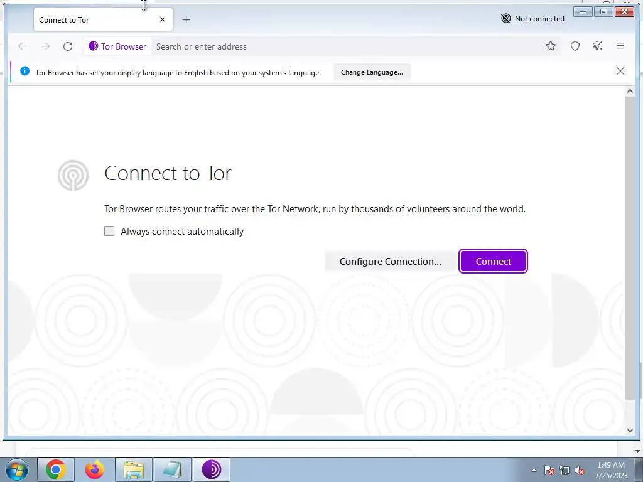Screen dimensions: 643x482
Task: Click the info icon in notification bar
Action: tap(24, 72)
